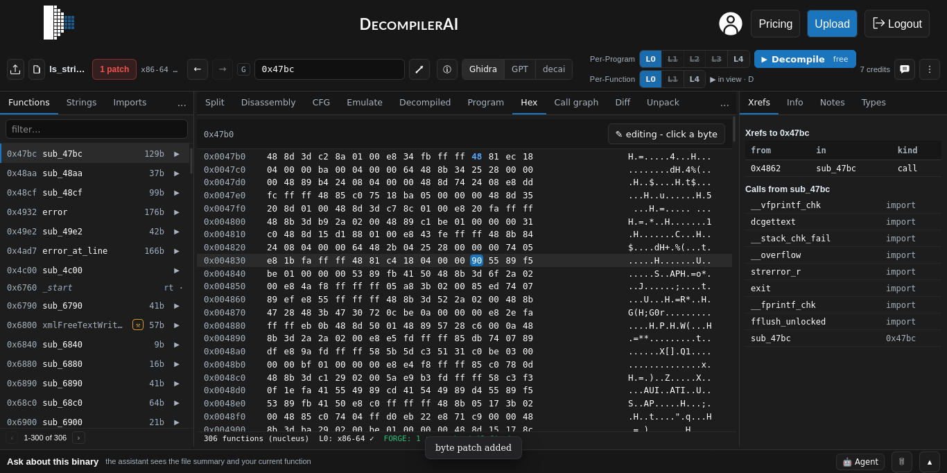This screenshot has width=947, height=473.
Task: Set Per-Program level to L4
Action: click(x=738, y=59)
